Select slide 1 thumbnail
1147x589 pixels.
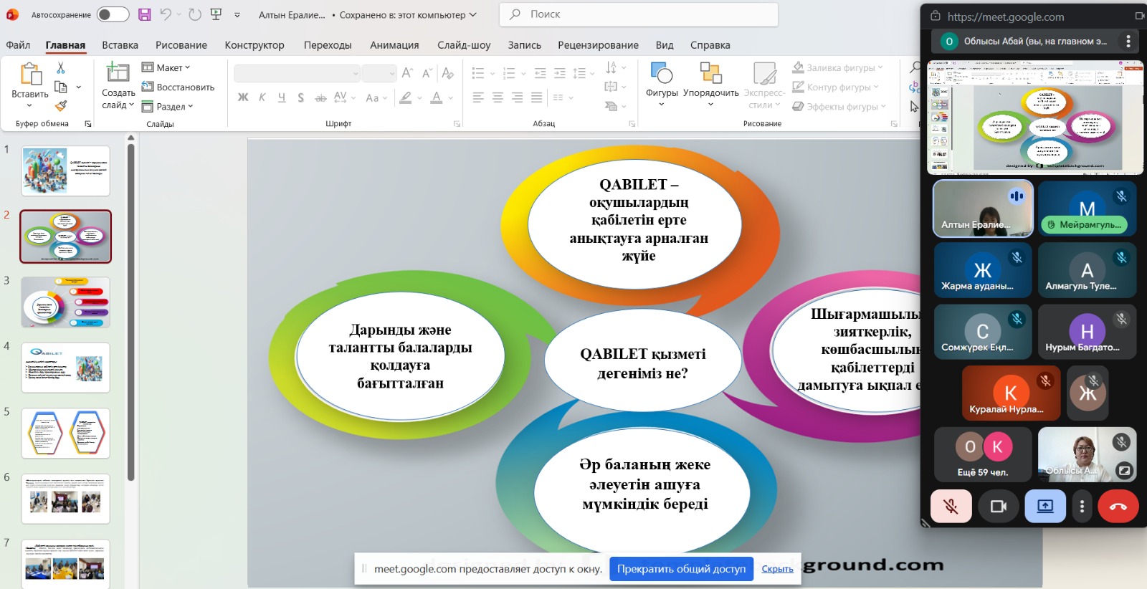(65, 171)
